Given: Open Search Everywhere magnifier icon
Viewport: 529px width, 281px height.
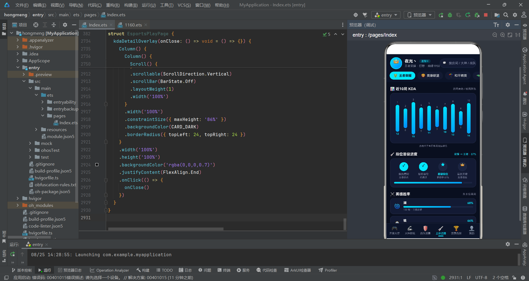Looking at the screenshot, I should click(x=506, y=15).
